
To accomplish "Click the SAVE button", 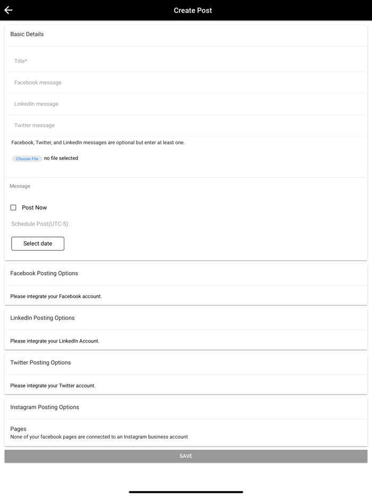I will pos(186,456).
